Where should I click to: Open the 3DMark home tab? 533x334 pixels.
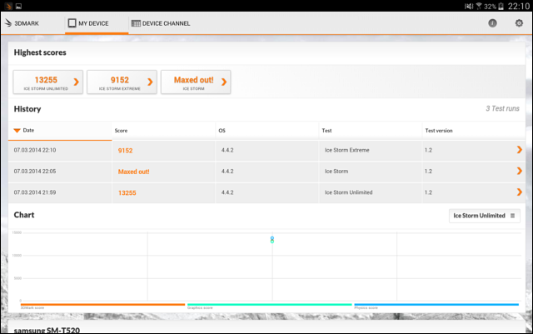click(x=22, y=23)
